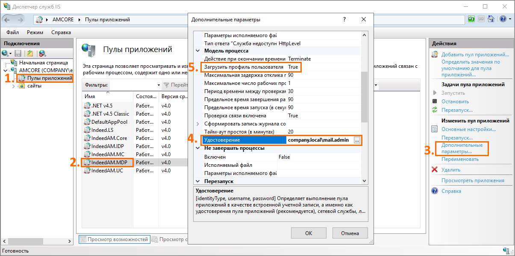Click the Delete red X icon
This screenshot has height=256, width=515.
[x=435, y=170]
